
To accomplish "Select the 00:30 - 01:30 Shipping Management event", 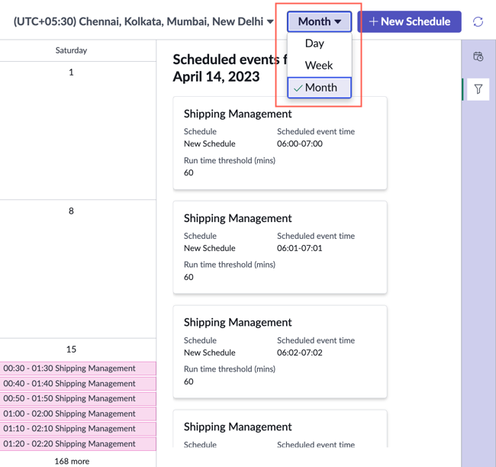I will (78, 369).
